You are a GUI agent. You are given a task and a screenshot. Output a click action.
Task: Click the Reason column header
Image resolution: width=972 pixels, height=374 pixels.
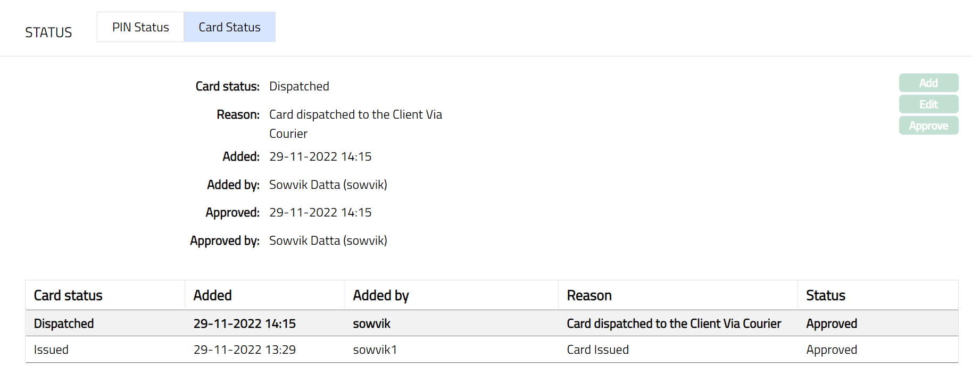[589, 295]
